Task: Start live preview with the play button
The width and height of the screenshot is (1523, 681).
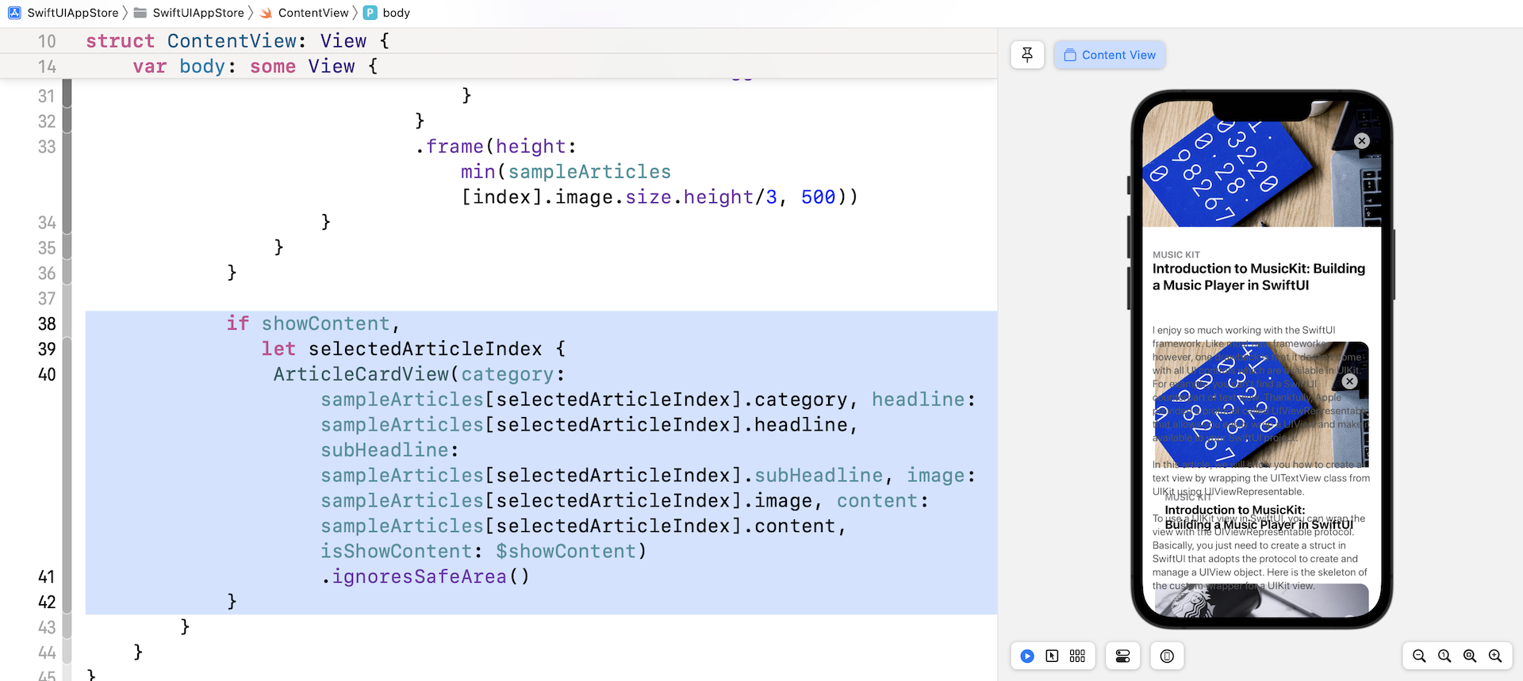Action: tap(1027, 656)
